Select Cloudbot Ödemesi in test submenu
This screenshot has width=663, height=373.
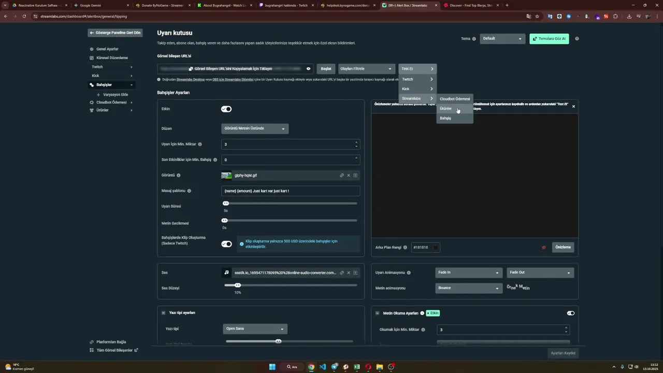[455, 98]
